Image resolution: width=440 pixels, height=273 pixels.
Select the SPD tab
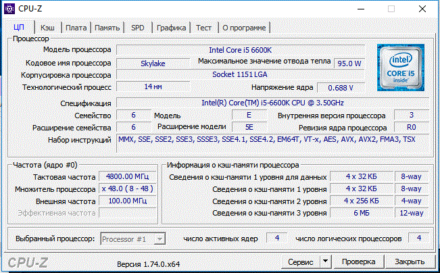[138, 28]
